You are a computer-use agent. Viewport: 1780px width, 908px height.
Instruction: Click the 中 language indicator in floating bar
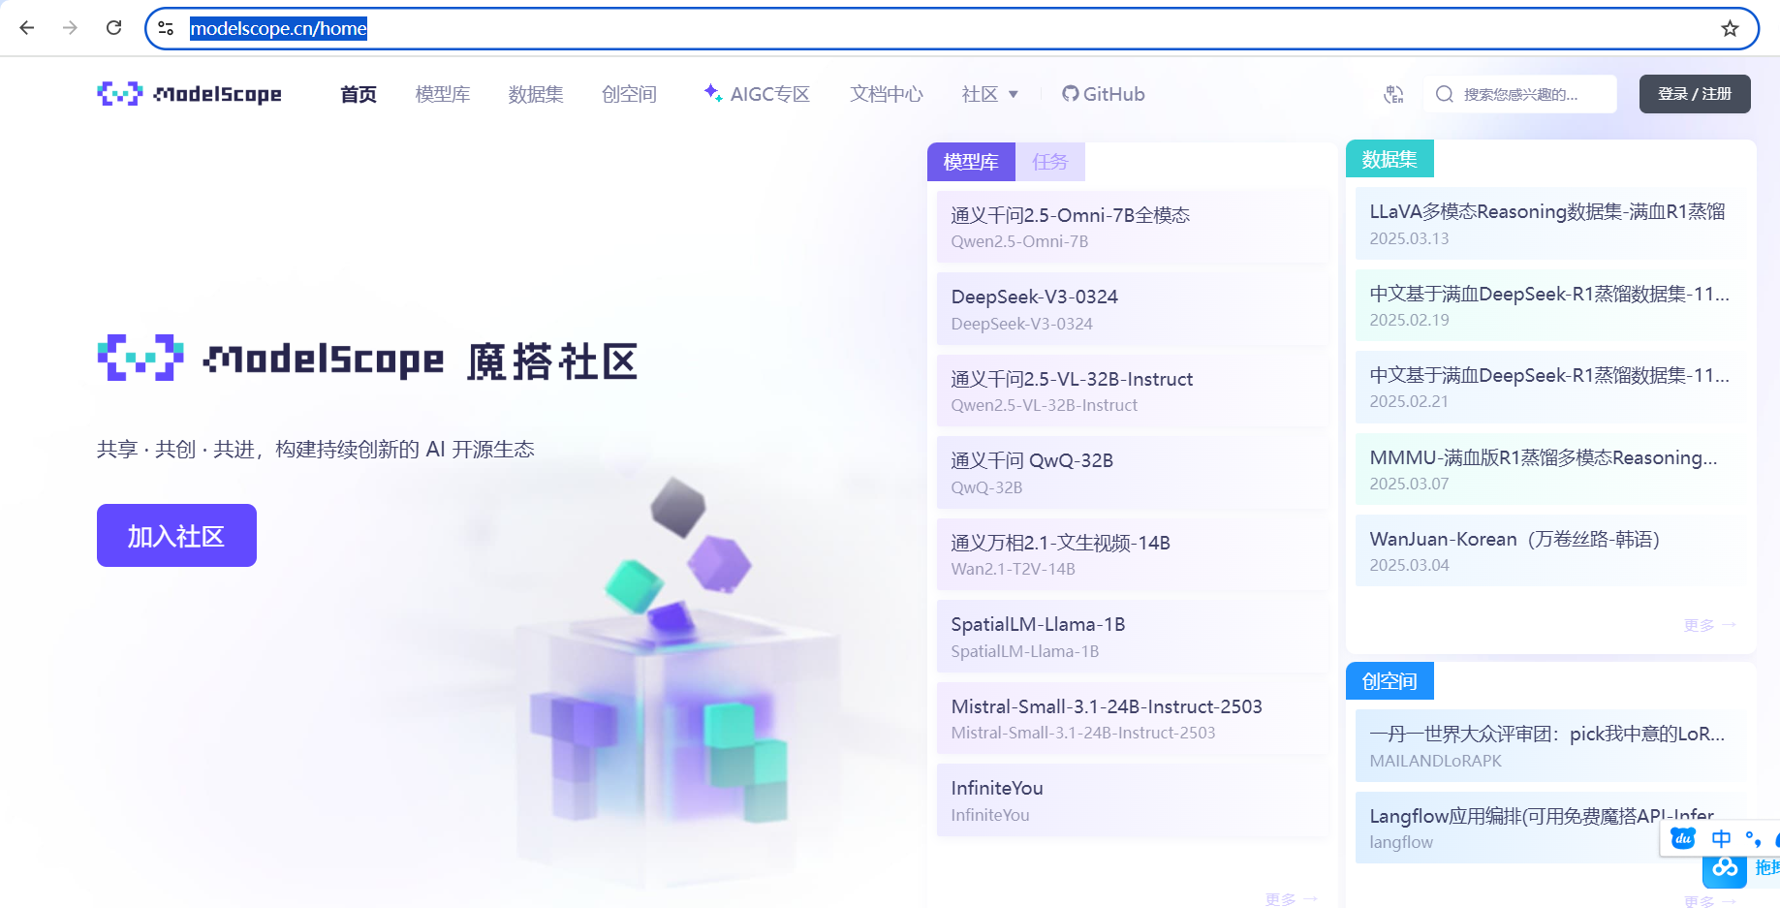tap(1721, 838)
